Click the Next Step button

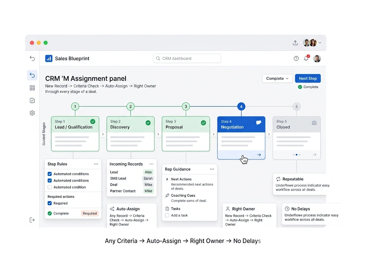[308, 78]
